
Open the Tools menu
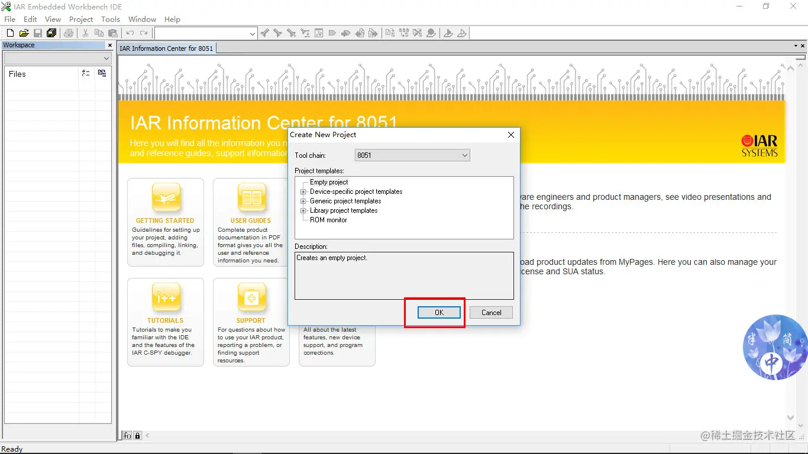click(x=111, y=19)
